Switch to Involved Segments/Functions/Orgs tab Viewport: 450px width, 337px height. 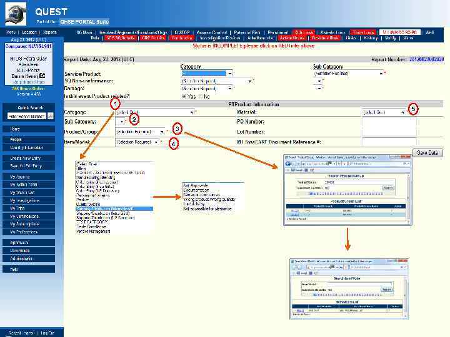coord(133,32)
